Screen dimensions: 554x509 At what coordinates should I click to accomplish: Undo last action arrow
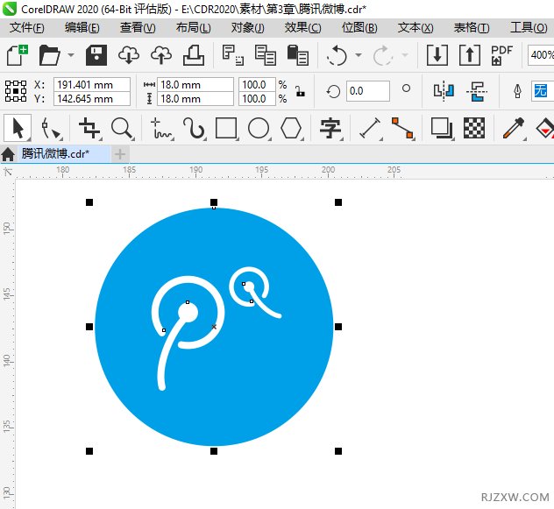click(337, 55)
